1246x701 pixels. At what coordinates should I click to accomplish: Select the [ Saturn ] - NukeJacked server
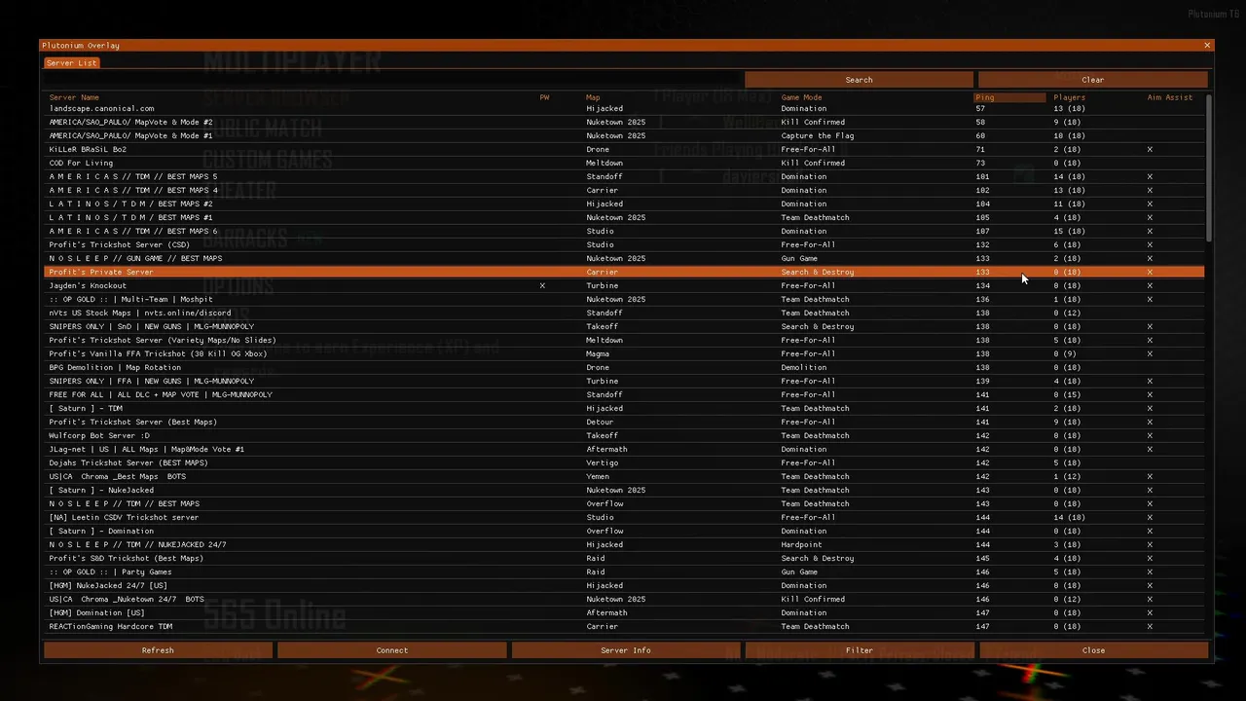coord(624,490)
